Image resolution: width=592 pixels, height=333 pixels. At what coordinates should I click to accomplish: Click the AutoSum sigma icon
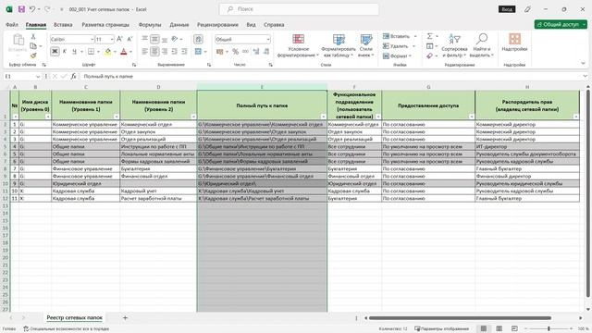(x=429, y=36)
